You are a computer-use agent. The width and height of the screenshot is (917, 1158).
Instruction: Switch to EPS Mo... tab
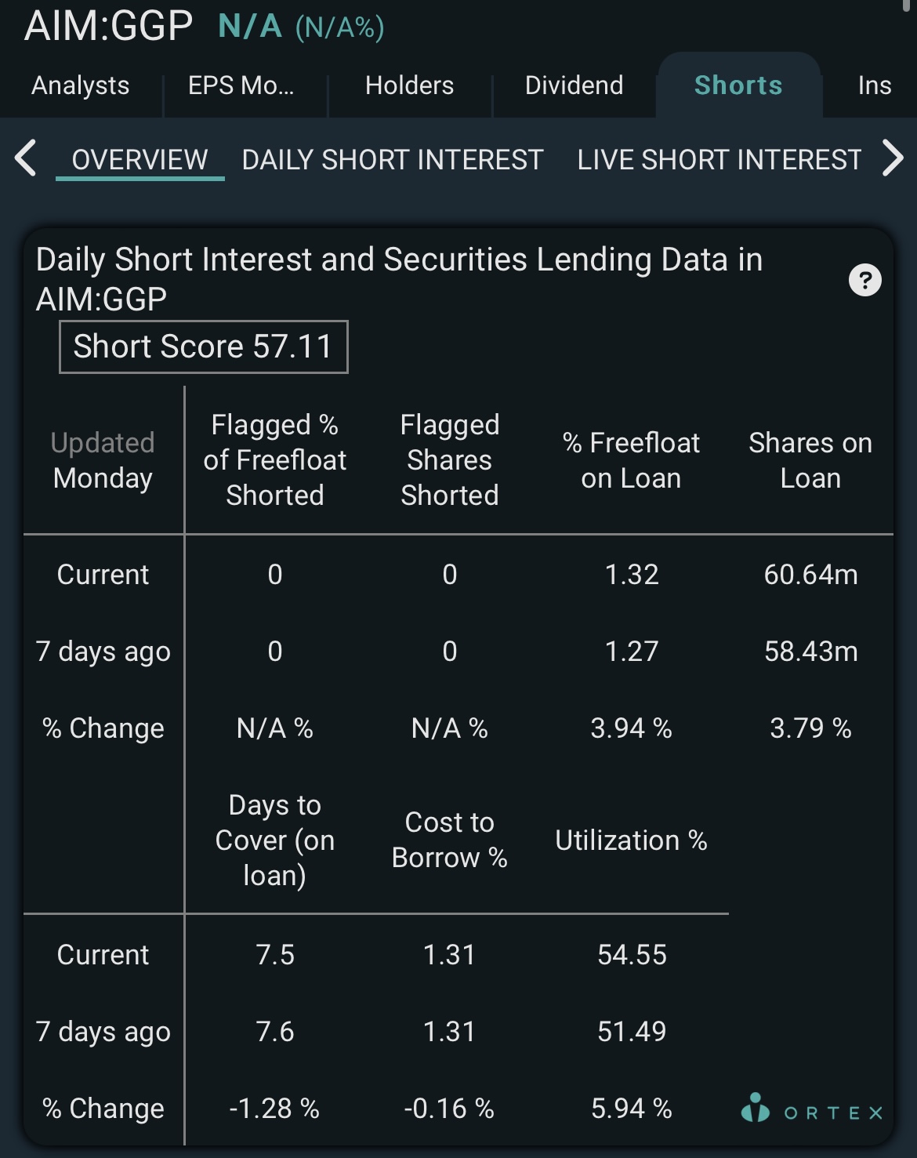[241, 85]
